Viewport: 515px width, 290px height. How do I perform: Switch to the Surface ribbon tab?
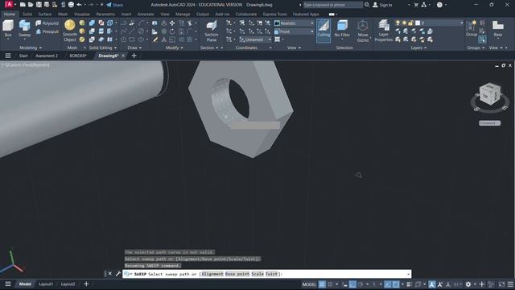click(45, 14)
